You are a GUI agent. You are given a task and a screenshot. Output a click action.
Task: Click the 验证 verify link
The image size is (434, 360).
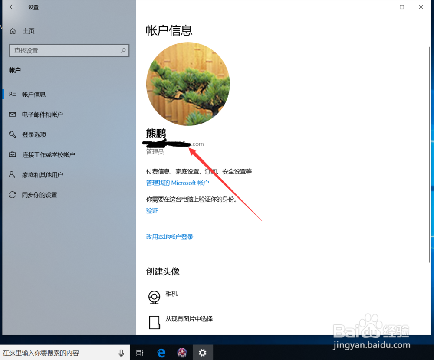152,210
